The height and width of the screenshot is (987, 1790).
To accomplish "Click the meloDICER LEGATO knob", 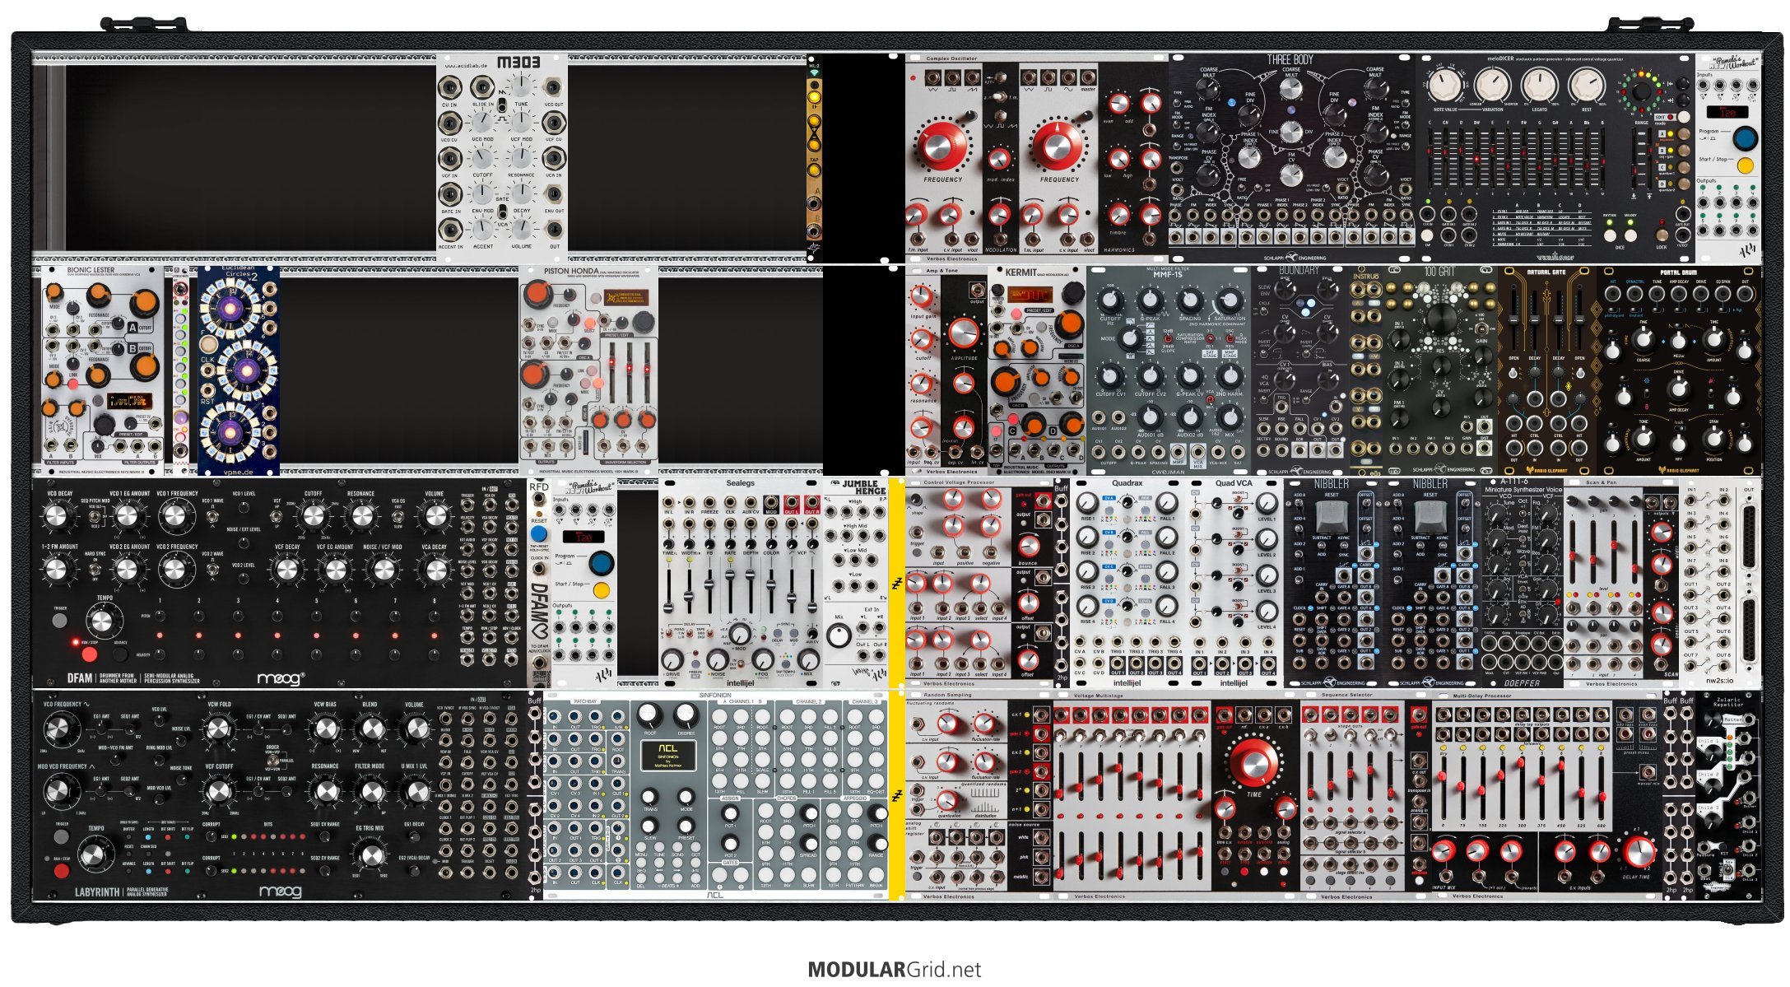I will coord(1539,86).
